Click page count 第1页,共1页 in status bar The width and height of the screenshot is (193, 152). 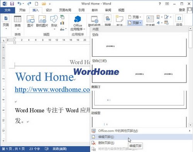pyautogui.click(x=13, y=149)
